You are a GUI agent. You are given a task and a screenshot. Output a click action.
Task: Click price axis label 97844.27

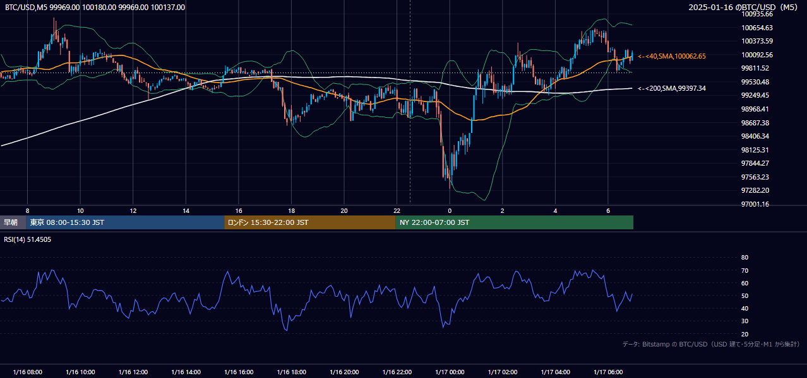tap(755, 163)
